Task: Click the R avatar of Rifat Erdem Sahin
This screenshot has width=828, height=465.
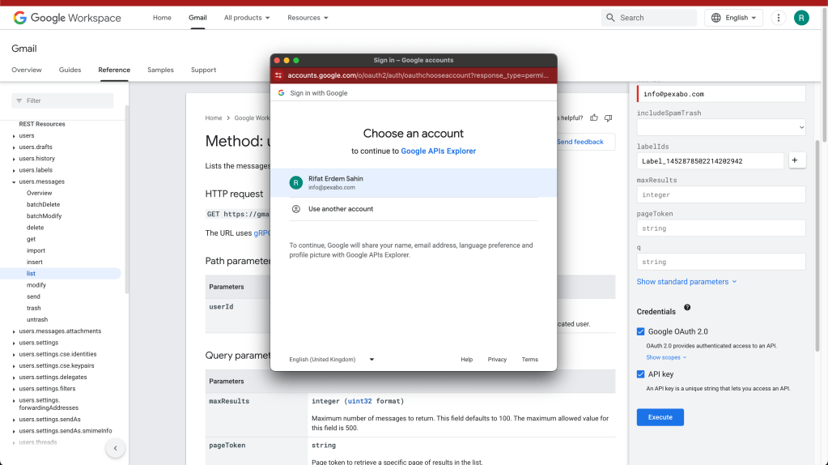Action: [295, 183]
